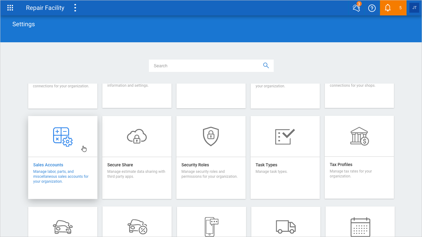Click the Tax Profiles bank icon
The height and width of the screenshot is (237, 422).
[x=359, y=136]
